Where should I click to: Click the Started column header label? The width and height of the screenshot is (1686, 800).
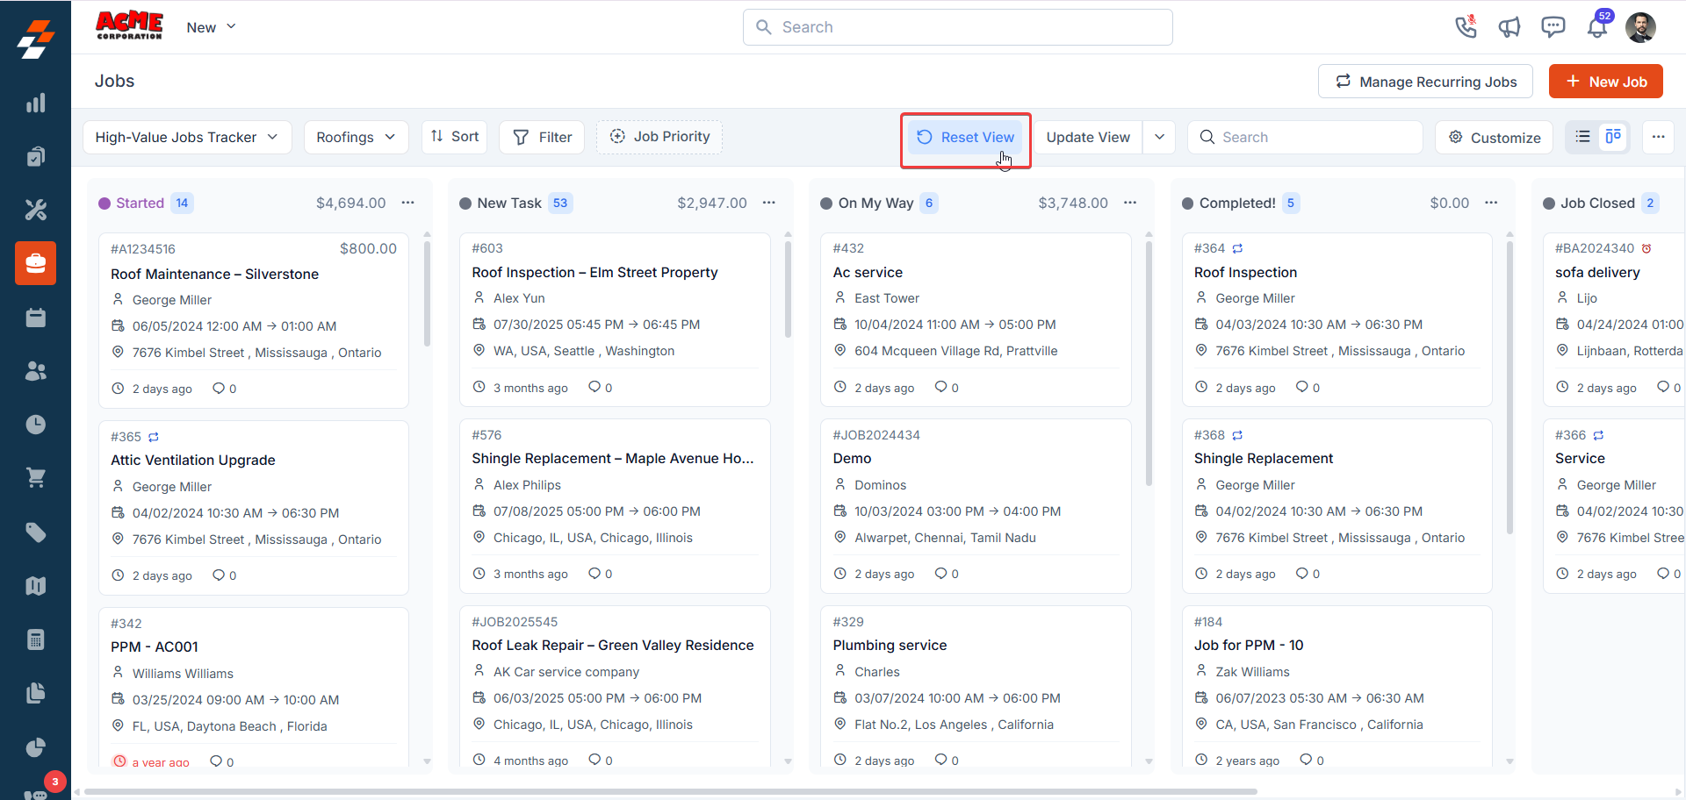(x=140, y=203)
